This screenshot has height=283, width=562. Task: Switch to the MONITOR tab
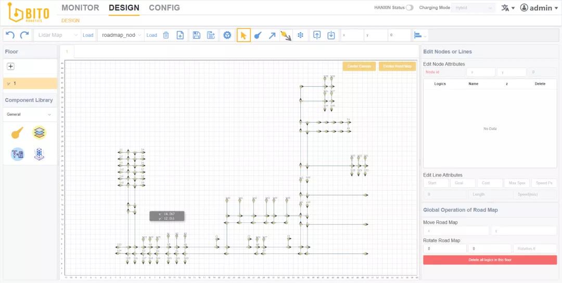tap(80, 8)
